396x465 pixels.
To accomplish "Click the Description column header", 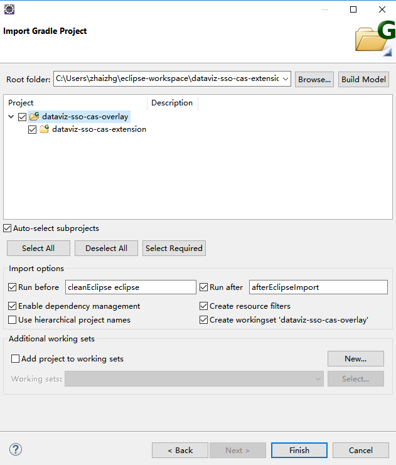I will click(173, 103).
